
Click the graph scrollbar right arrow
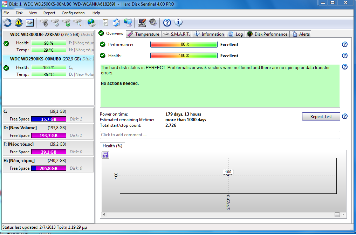pos(343,214)
